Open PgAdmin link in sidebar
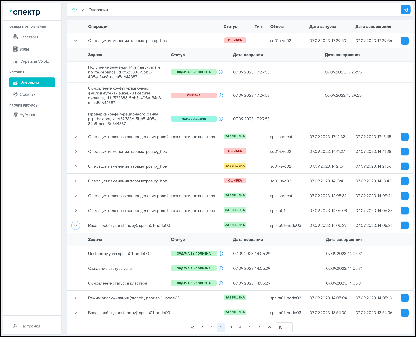Screen dimensions: 416x337 (28, 115)
